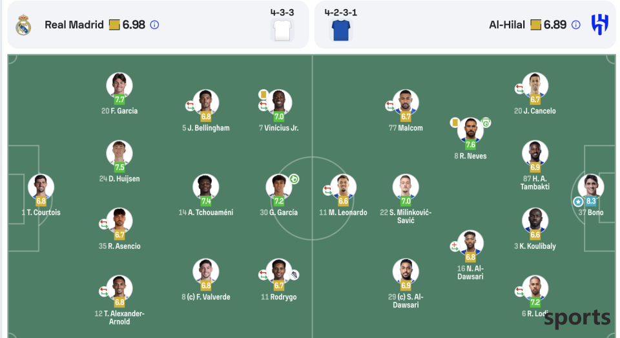The image size is (620, 338).
Task: Click the Real Madrid club crest
Action: click(23, 25)
